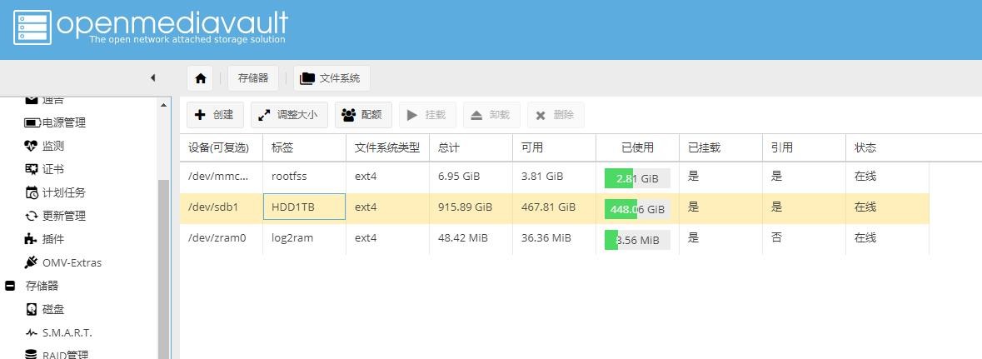Sort by 已使用 column header
Image resolution: width=982 pixels, height=359 pixels.
tap(637, 148)
